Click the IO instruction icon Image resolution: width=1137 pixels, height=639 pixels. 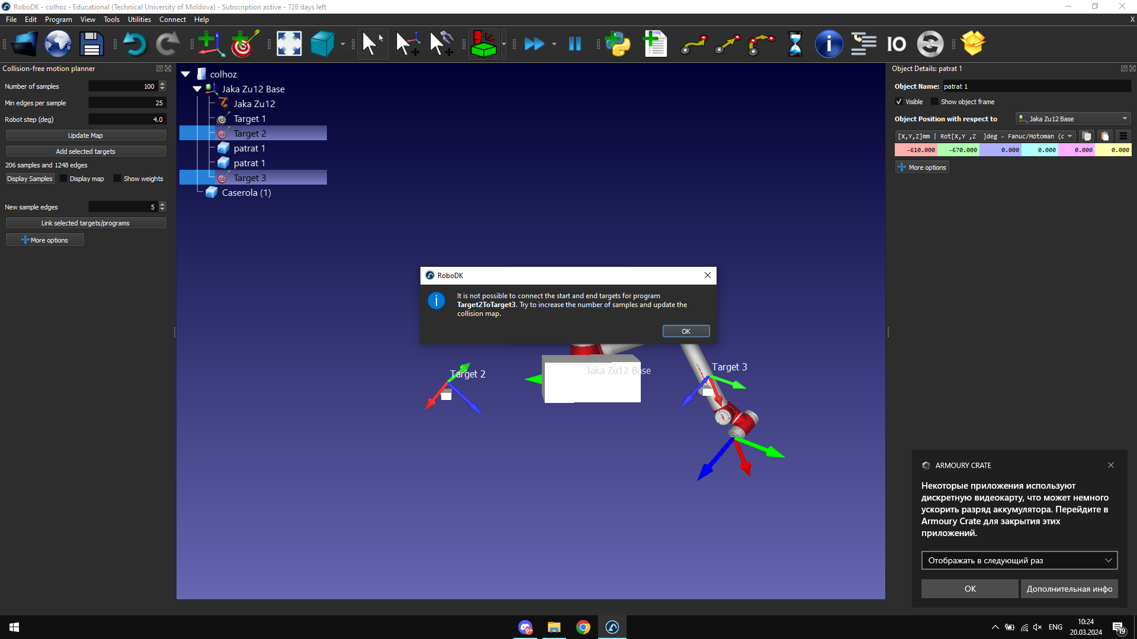[896, 44]
